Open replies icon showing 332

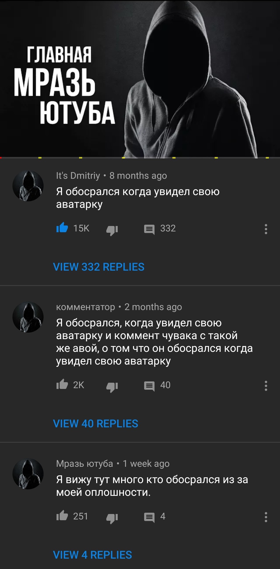[x=149, y=229]
